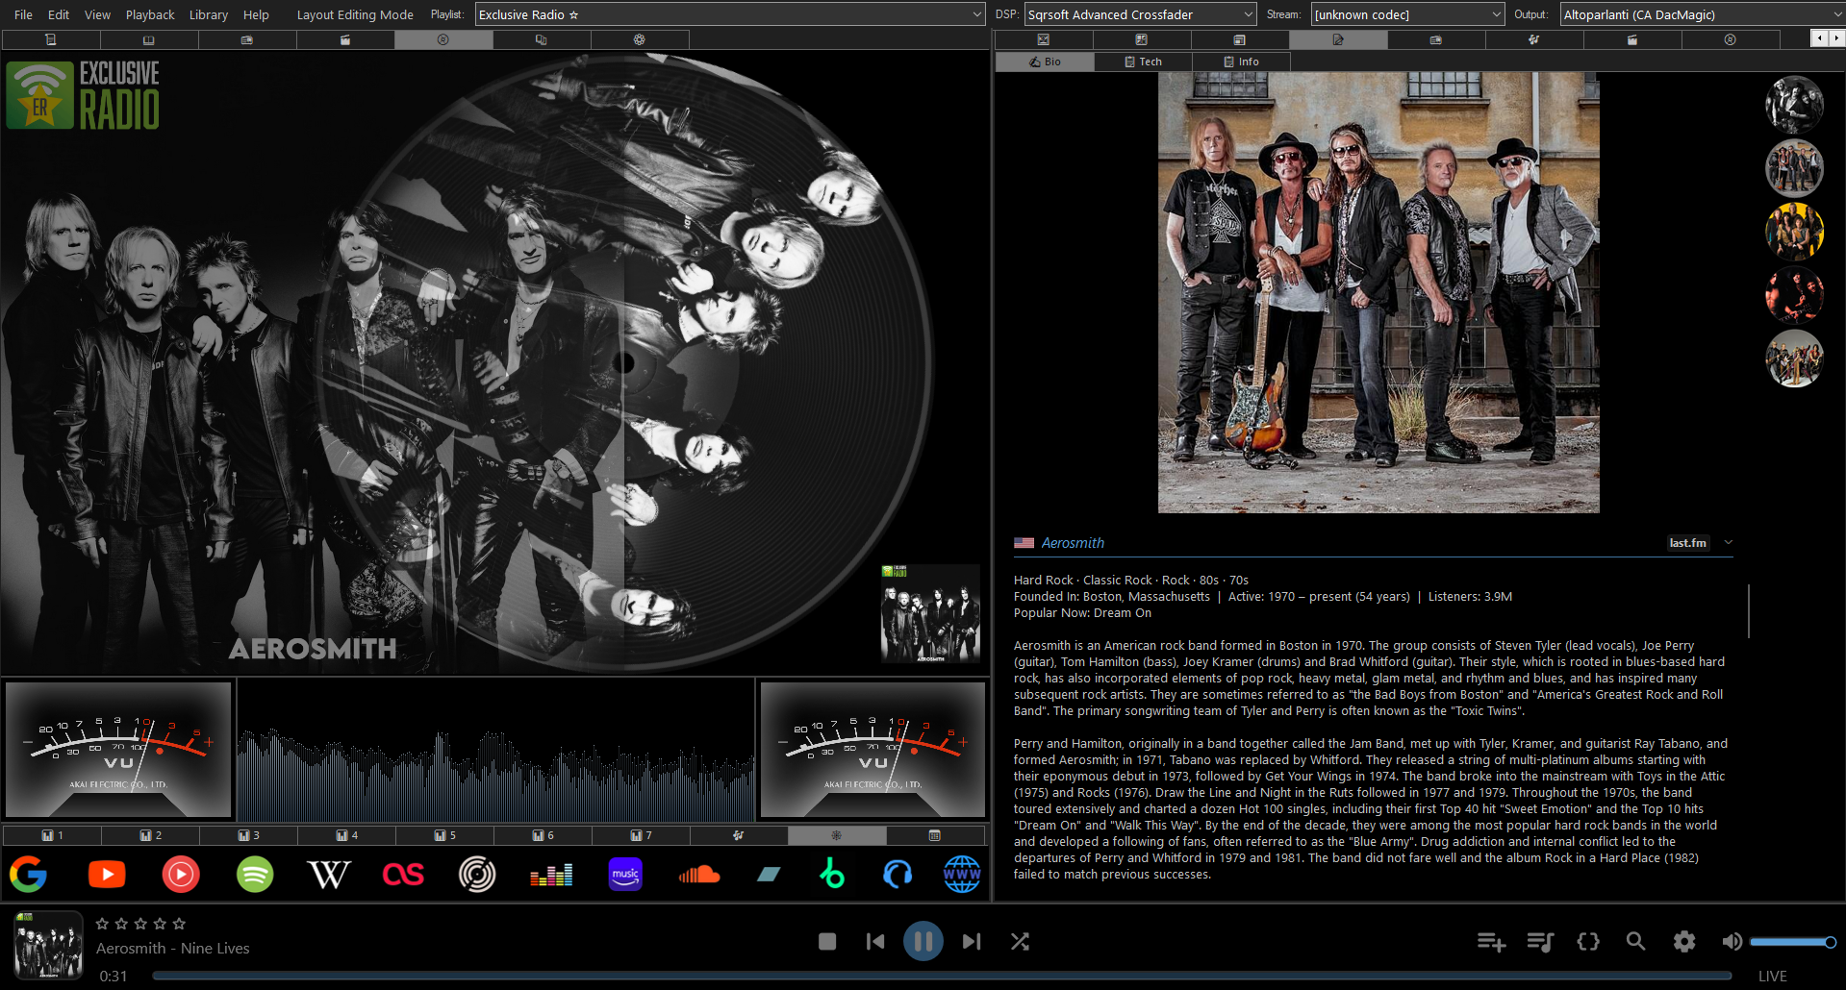This screenshot has width=1846, height=990.
Task: Mute audio with speaker icon
Action: [1732, 942]
